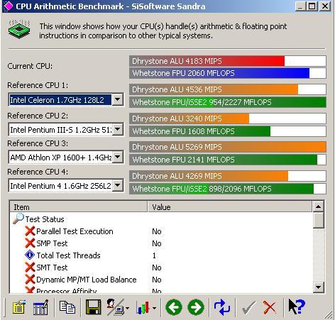Refresh benchmark with blue arrows icon
Image resolution: width=335 pixels, height=320 pixels.
pyautogui.click(x=222, y=307)
